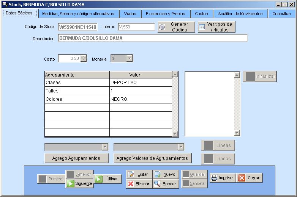Expand the left agrupamiento combo box

[105, 147]
